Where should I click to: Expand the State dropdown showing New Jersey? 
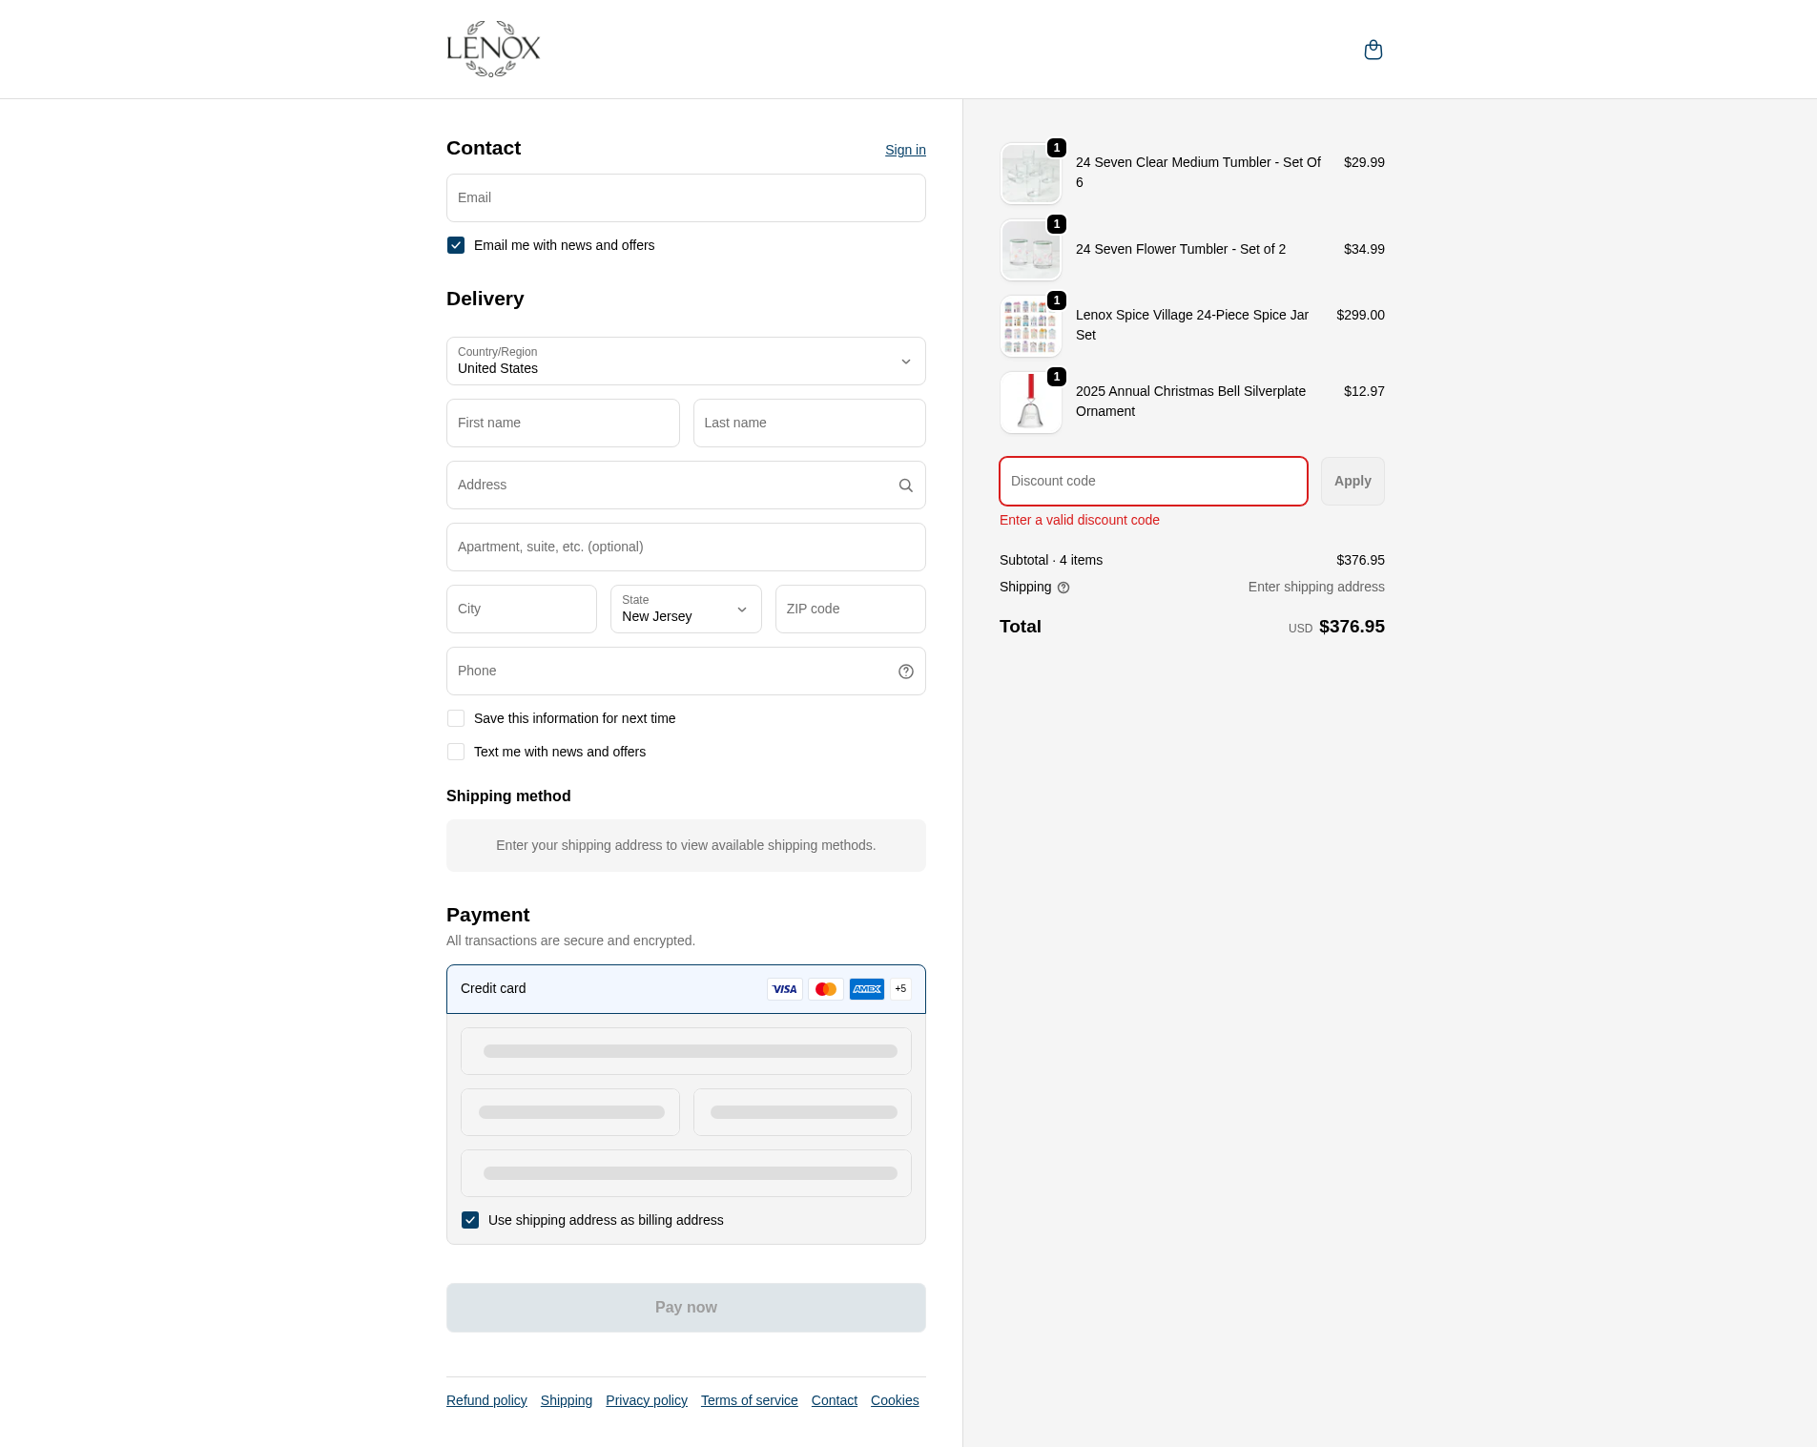(x=685, y=610)
